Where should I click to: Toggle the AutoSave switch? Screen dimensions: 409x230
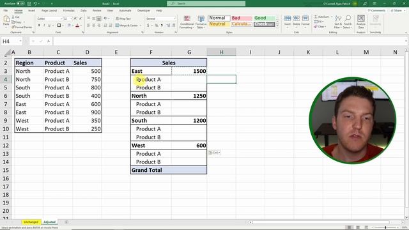click(20, 4)
